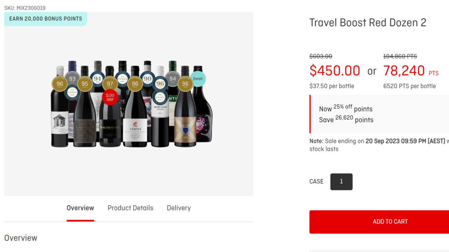Image resolution: width=449 pixels, height=252 pixels.
Task: Click the teal Syrah badge on the bottle
Action: [198, 78]
